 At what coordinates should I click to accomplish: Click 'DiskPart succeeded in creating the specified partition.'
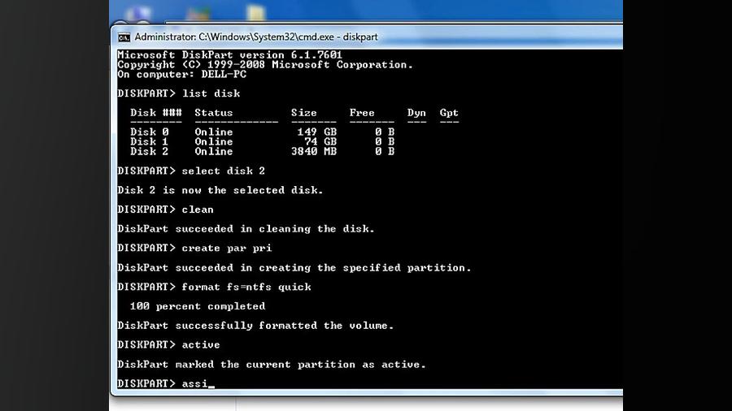tap(294, 268)
